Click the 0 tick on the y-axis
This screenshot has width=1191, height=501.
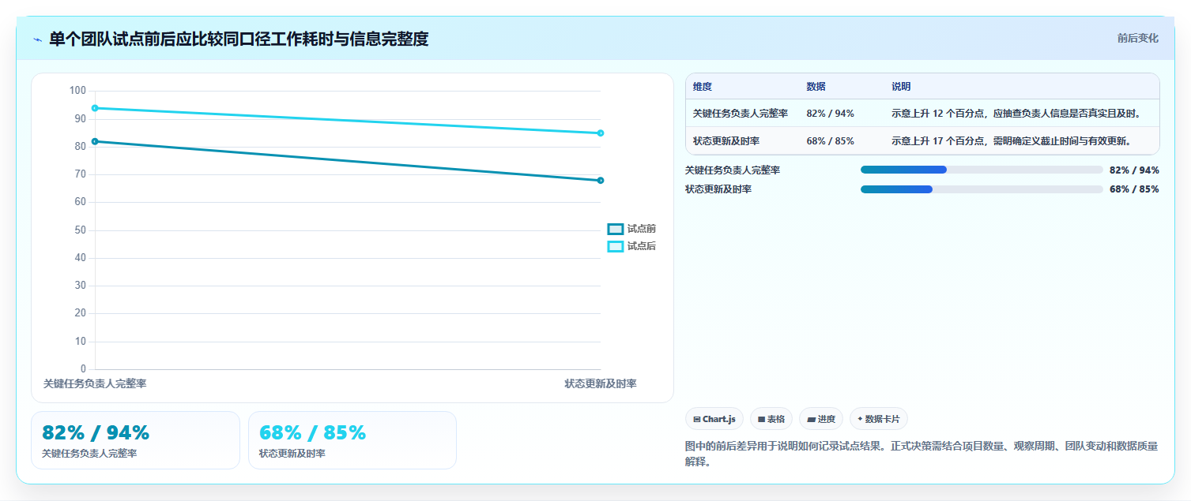click(x=83, y=369)
